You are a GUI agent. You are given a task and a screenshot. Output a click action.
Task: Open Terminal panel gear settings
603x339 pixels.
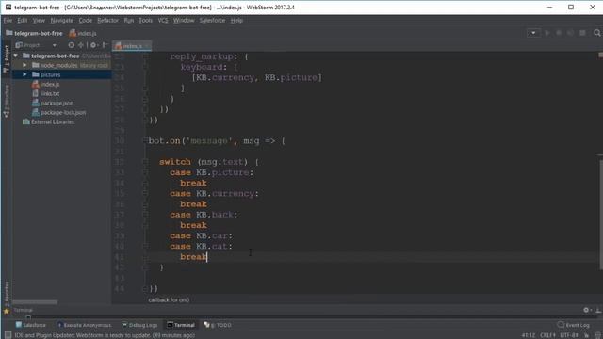[x=586, y=310]
